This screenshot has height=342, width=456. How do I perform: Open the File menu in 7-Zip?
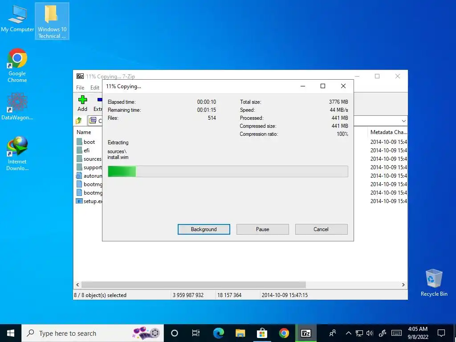[80, 88]
